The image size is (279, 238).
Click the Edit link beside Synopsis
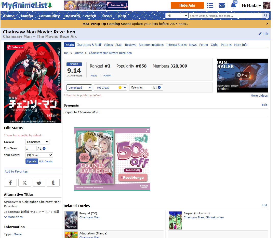264,105
